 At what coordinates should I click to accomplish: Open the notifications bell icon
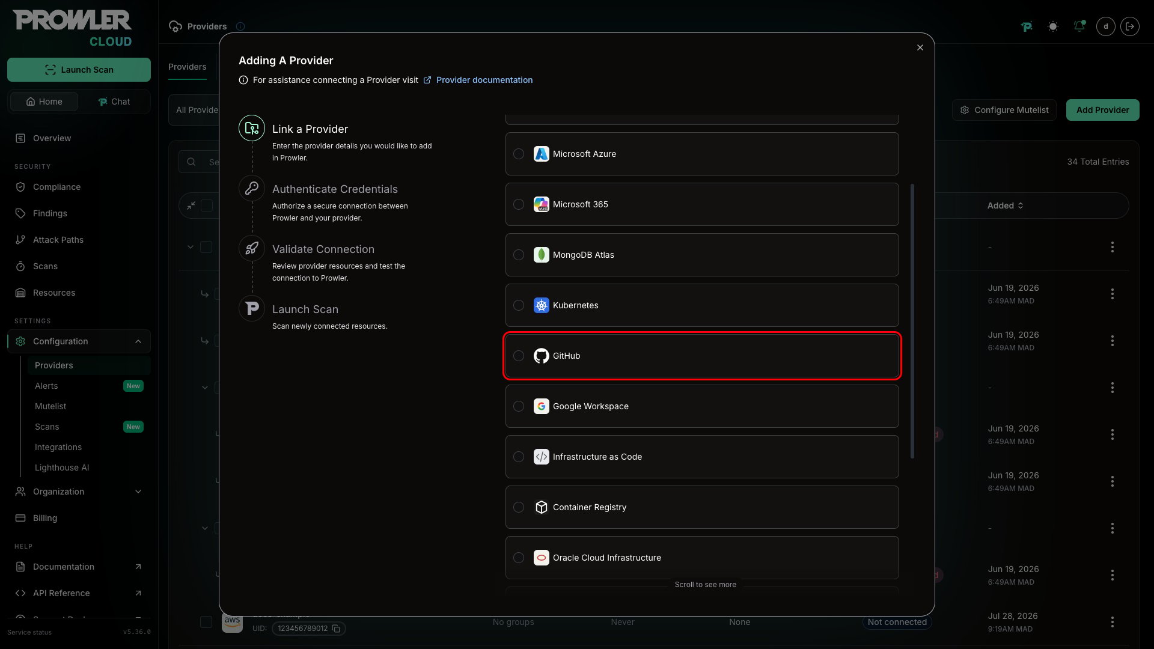[x=1079, y=26]
